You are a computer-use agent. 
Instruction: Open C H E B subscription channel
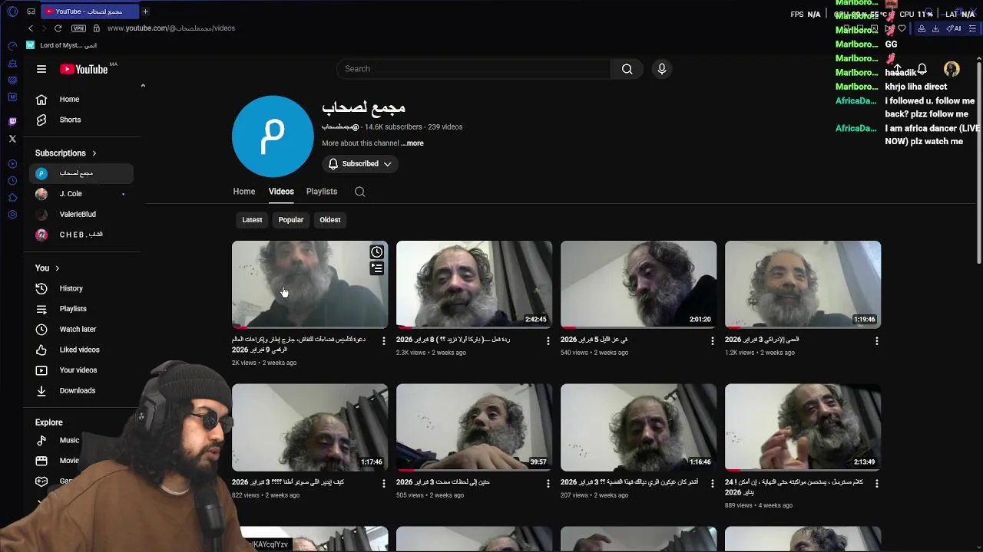[x=81, y=235]
